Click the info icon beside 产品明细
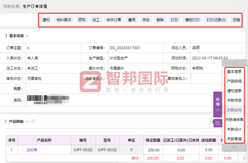This screenshot has height=163, width=248. pos(33,121)
